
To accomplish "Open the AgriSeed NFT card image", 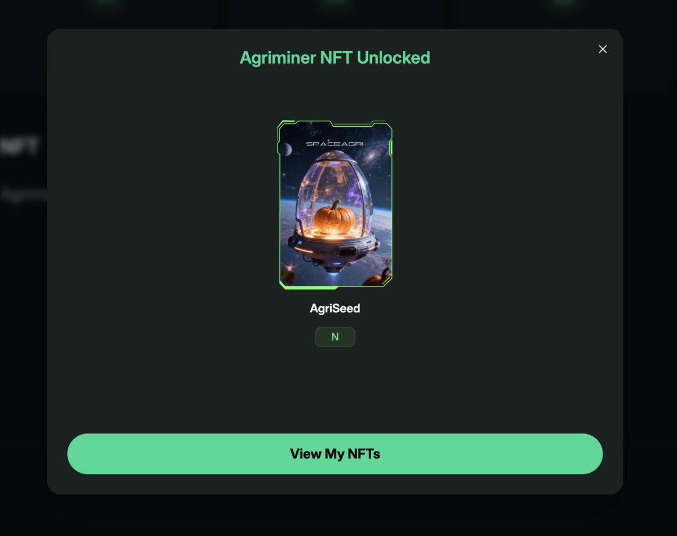I will click(x=335, y=205).
